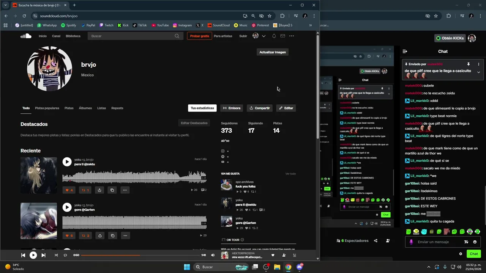Click the 'Compartir' profile button
The image size is (486, 273).
260,108
